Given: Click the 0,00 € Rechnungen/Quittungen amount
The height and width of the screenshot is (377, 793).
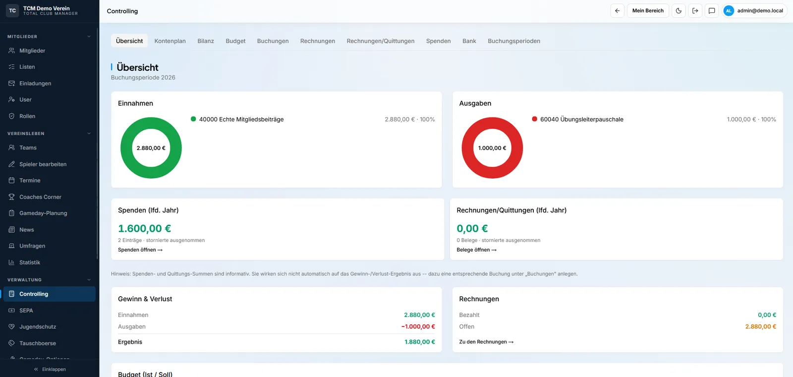Looking at the screenshot, I should 472,229.
